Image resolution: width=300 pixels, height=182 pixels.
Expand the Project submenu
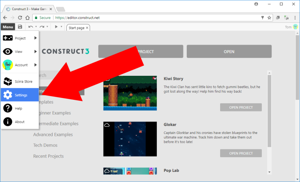[x=20, y=38]
